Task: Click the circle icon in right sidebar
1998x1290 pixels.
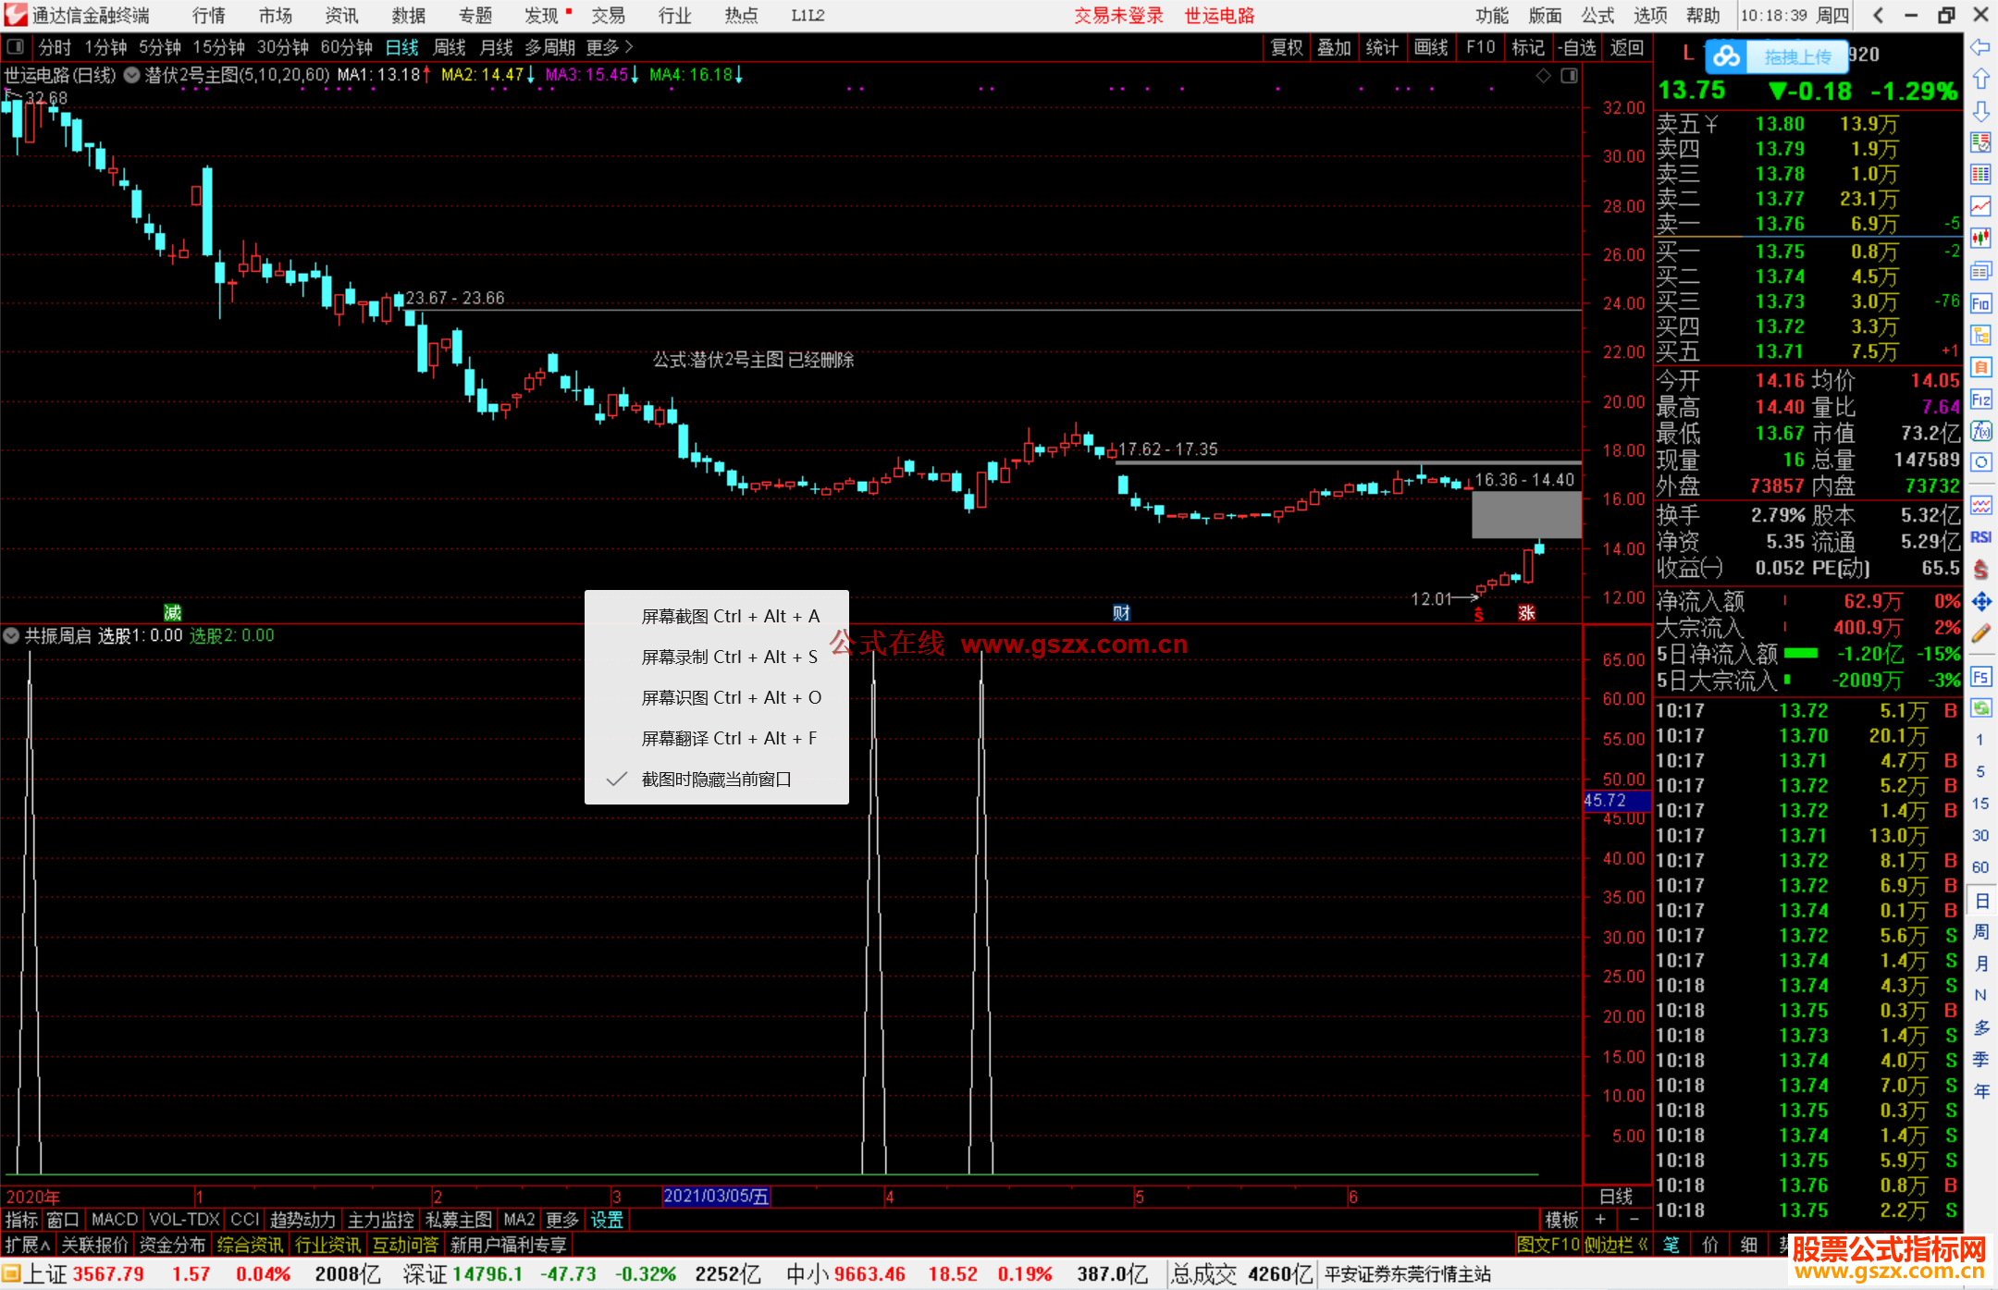Action: 1980,462
